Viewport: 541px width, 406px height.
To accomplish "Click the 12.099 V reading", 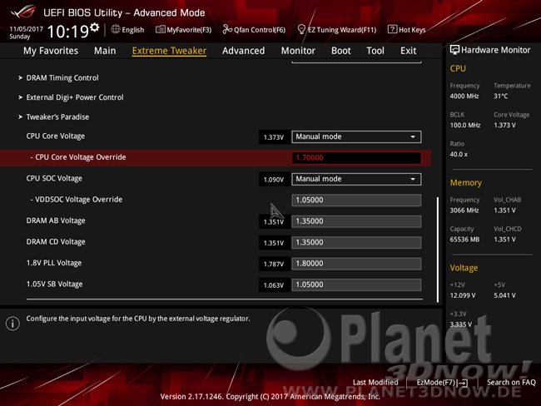I will [463, 295].
